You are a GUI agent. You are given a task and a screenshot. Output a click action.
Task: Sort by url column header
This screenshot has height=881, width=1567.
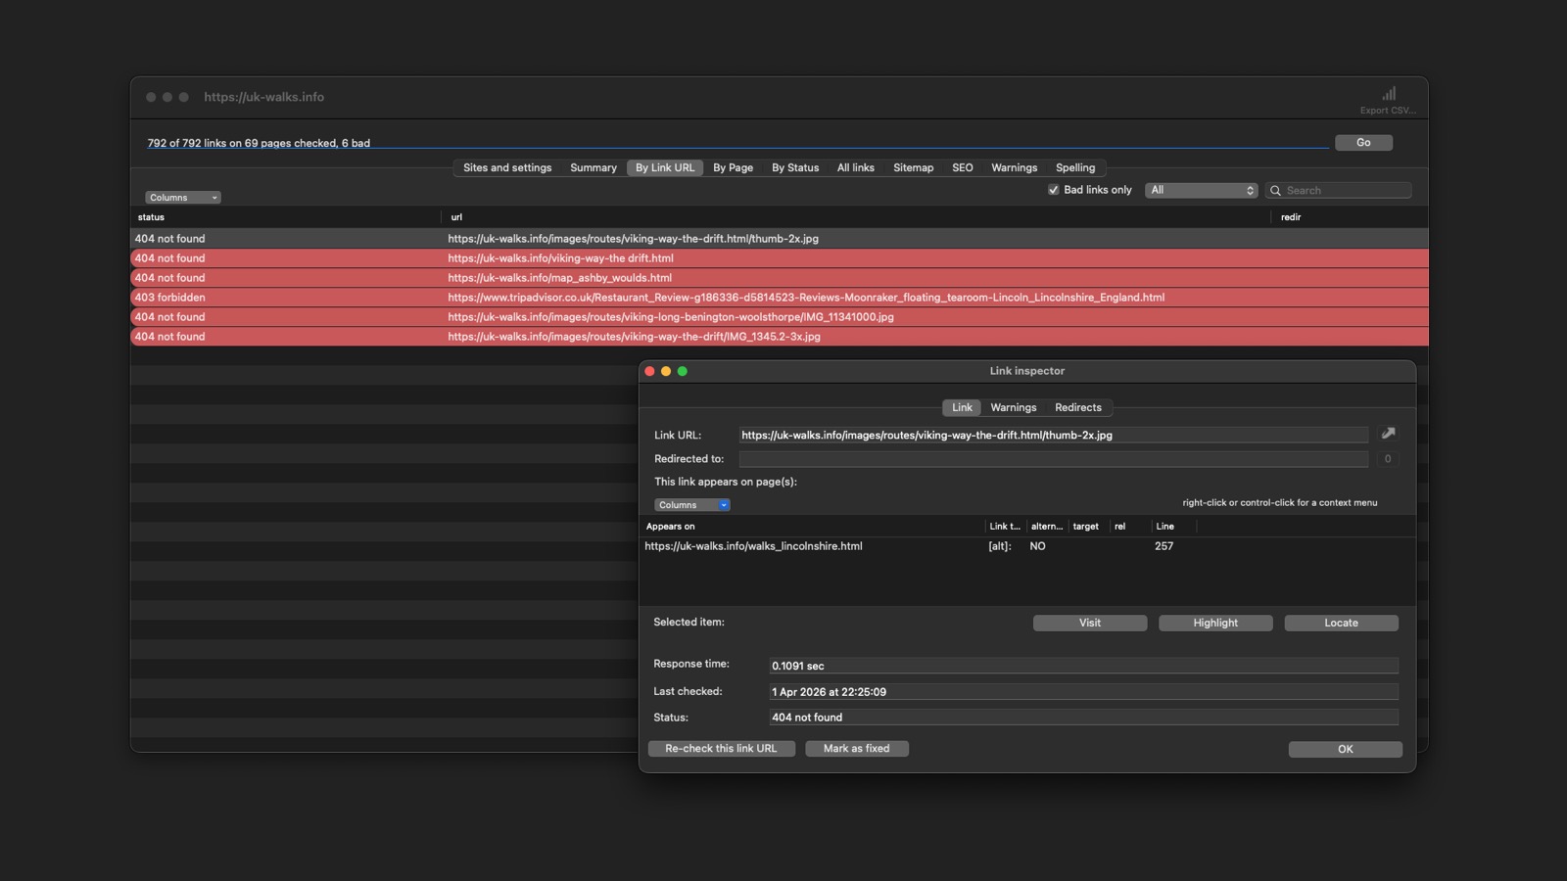(857, 217)
